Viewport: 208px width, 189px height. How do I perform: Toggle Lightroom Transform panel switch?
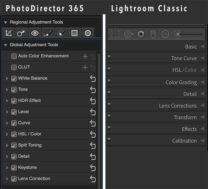[109, 117]
